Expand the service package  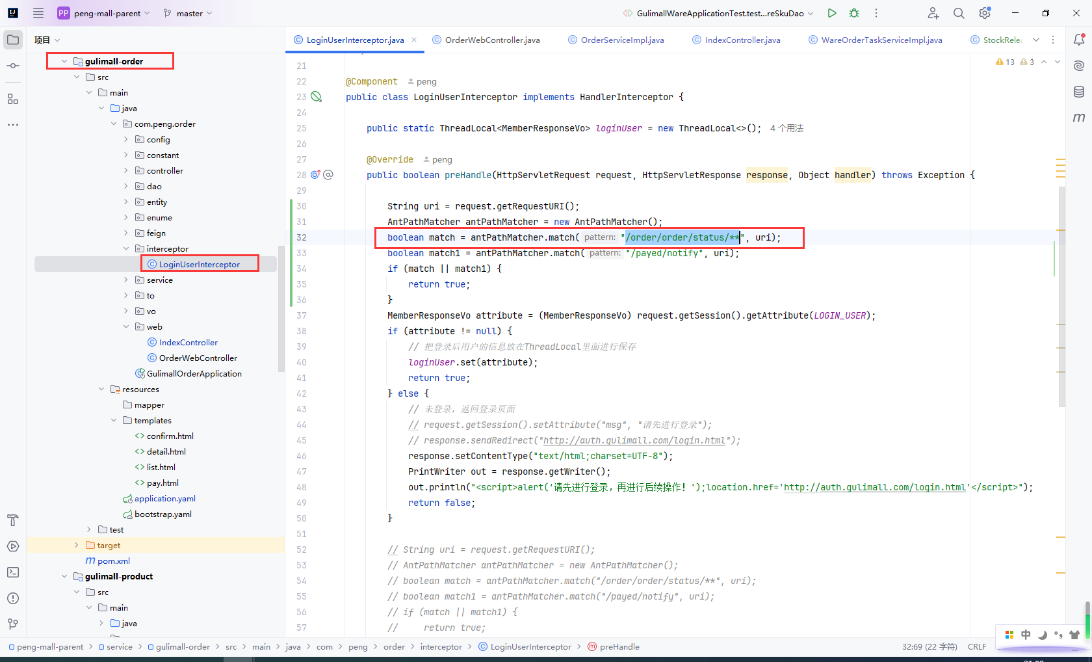pos(126,280)
